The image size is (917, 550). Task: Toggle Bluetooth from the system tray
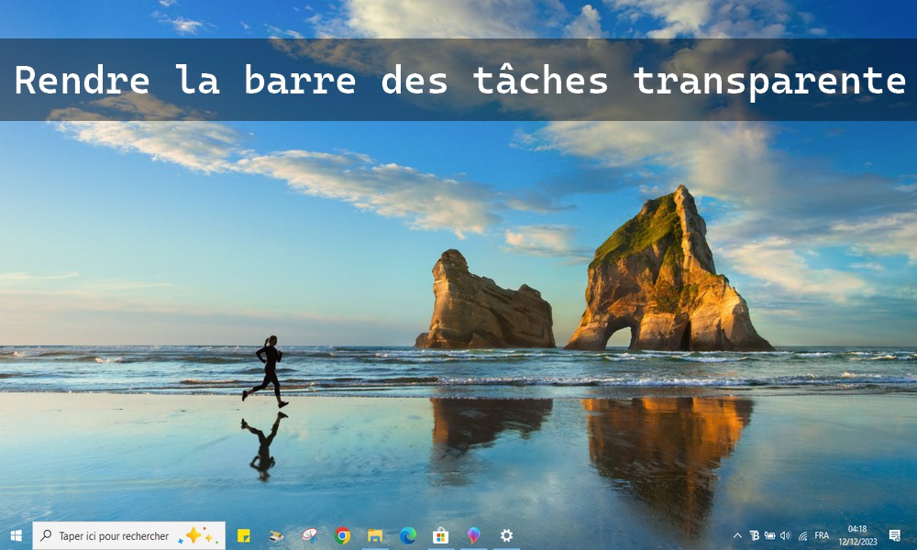754,535
